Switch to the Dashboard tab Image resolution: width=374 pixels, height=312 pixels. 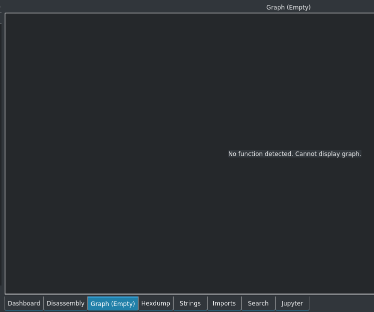click(x=24, y=303)
